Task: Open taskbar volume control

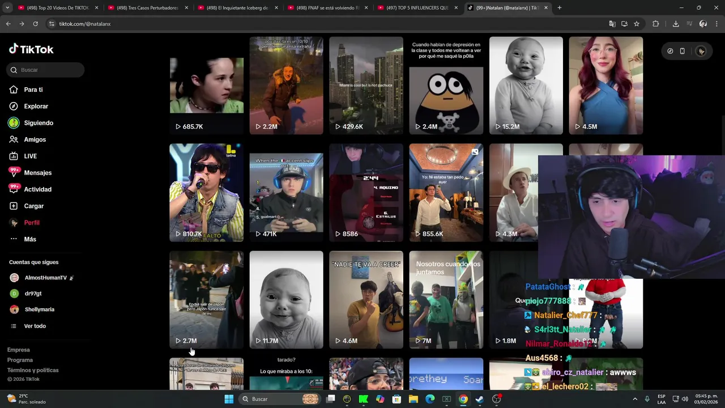Action: [x=685, y=399]
